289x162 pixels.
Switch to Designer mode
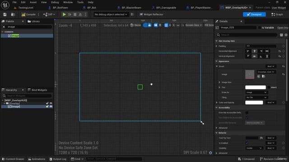point(254,14)
